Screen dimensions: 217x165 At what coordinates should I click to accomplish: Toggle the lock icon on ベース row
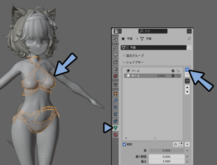[178, 71]
